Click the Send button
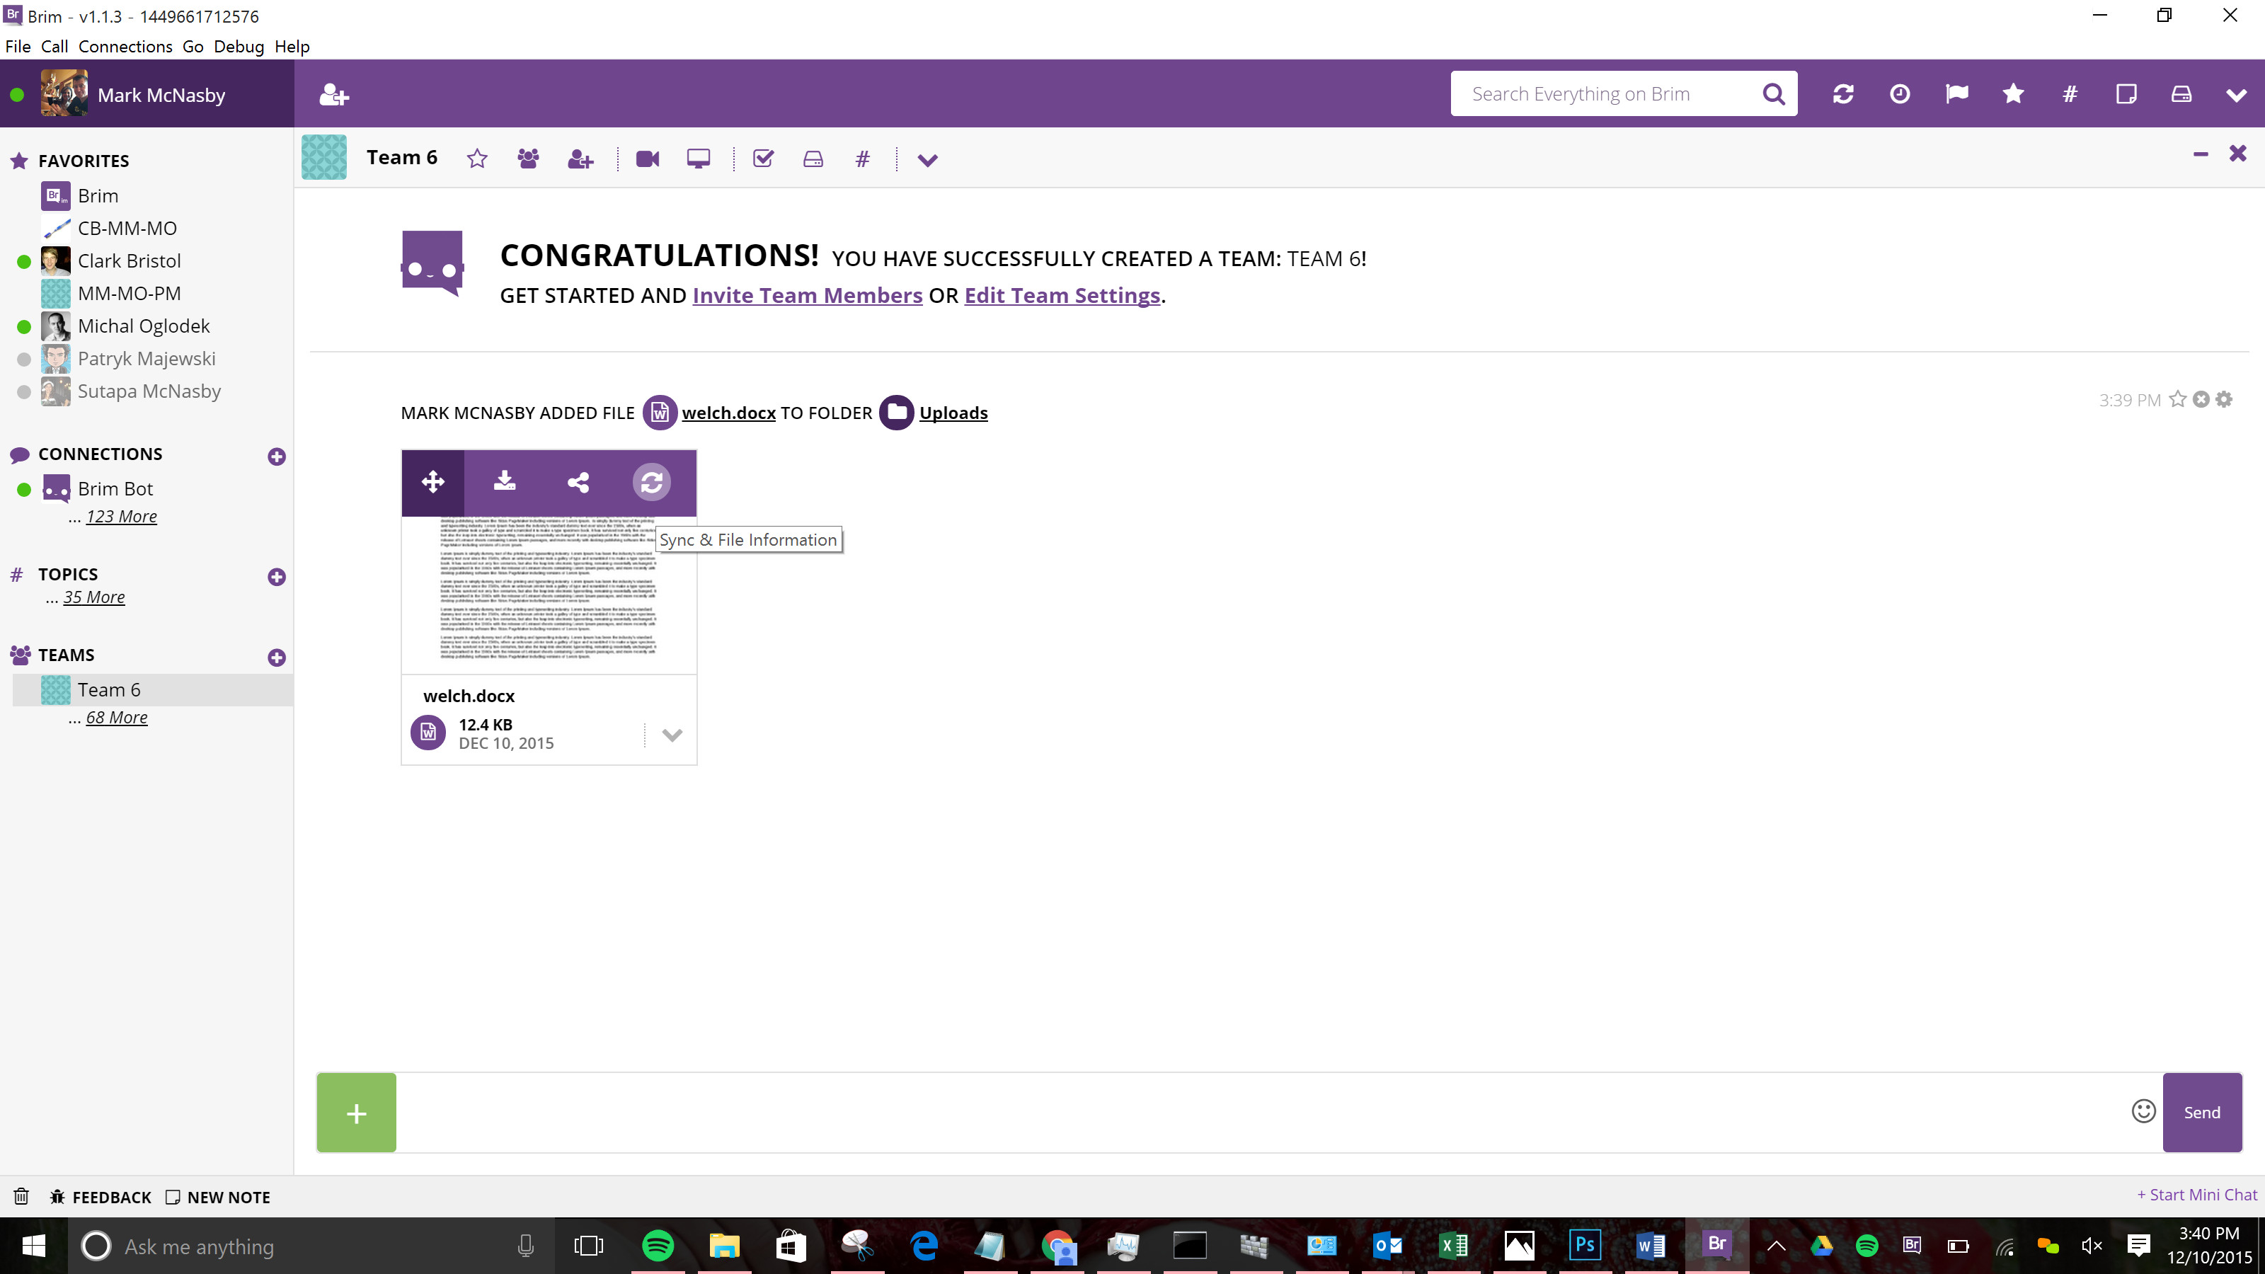The width and height of the screenshot is (2265, 1274). (x=2202, y=1112)
